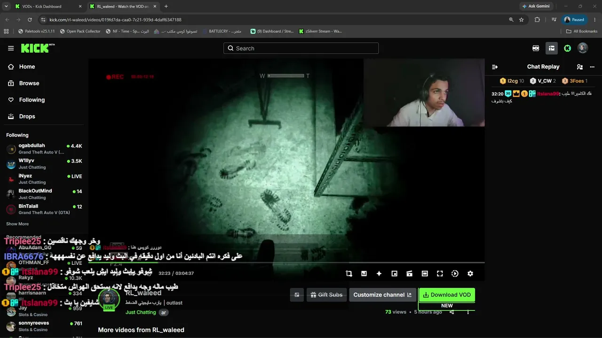
Task: Open ogabdullah channel in Following list
Action: [x=44, y=149]
